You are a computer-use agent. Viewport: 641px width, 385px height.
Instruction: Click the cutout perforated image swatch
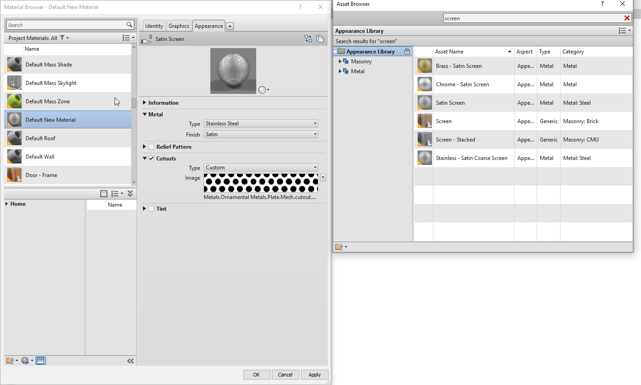pyautogui.click(x=261, y=183)
